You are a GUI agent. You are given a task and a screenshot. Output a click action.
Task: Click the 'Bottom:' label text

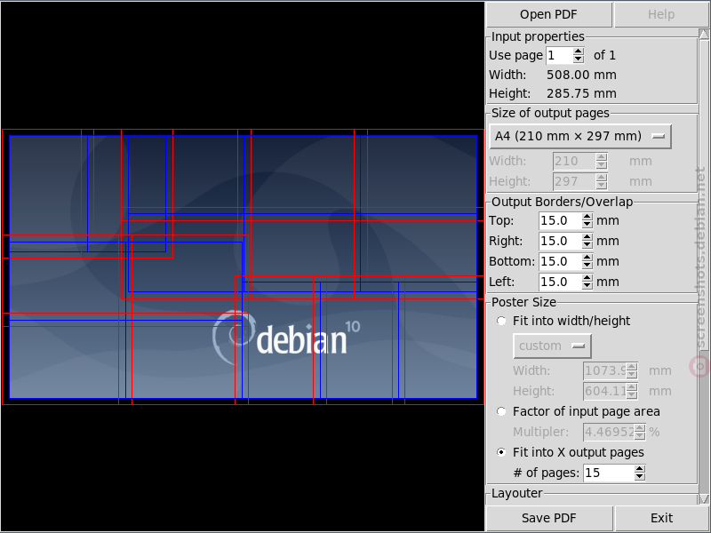pyautogui.click(x=512, y=261)
